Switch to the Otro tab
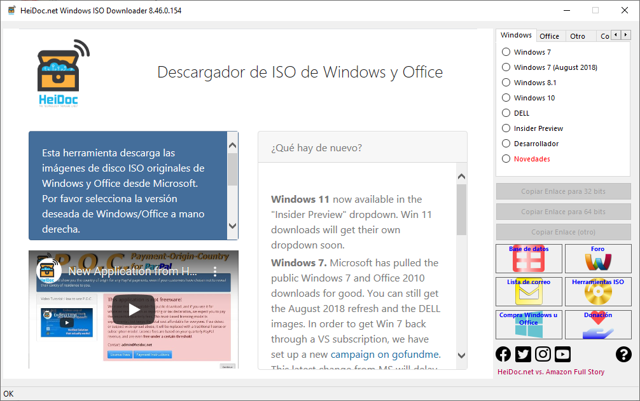The width and height of the screenshot is (640, 401). [578, 36]
